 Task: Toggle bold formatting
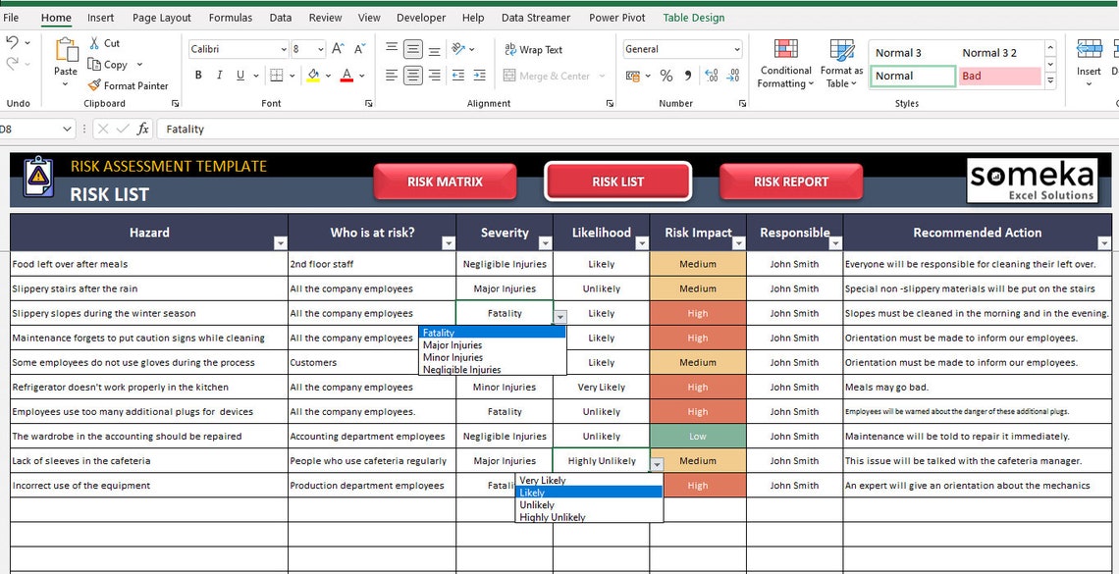pyautogui.click(x=198, y=75)
